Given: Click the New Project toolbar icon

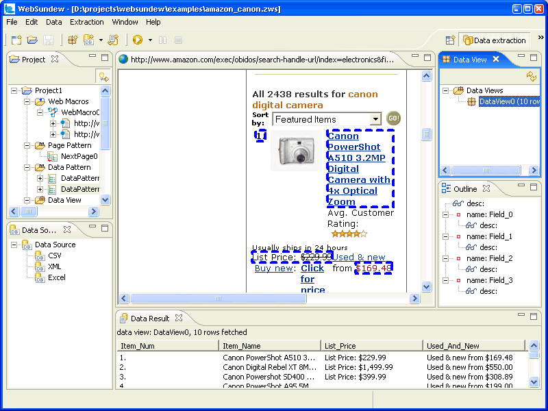Looking at the screenshot, I should pos(16,40).
